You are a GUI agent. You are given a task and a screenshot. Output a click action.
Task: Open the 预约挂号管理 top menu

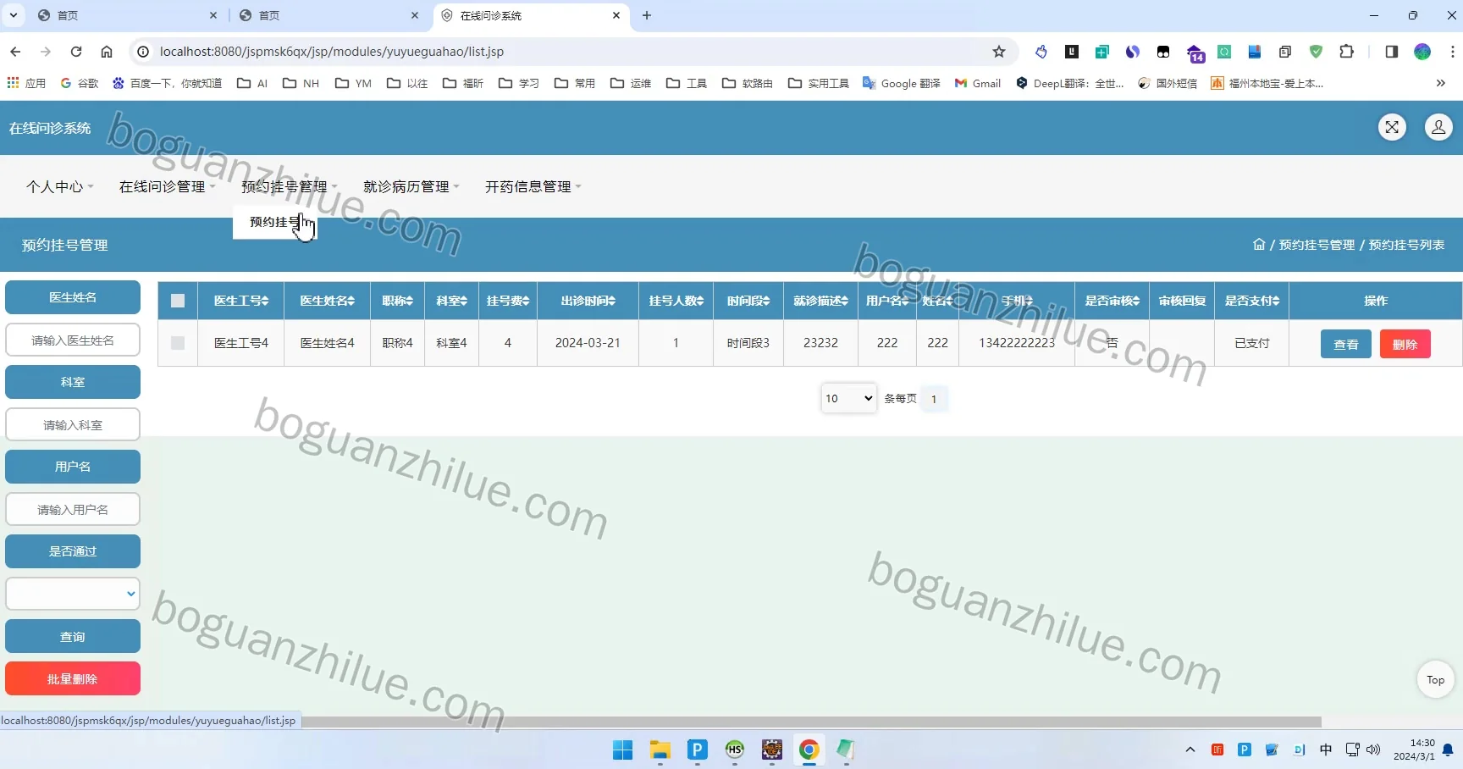[x=289, y=186]
